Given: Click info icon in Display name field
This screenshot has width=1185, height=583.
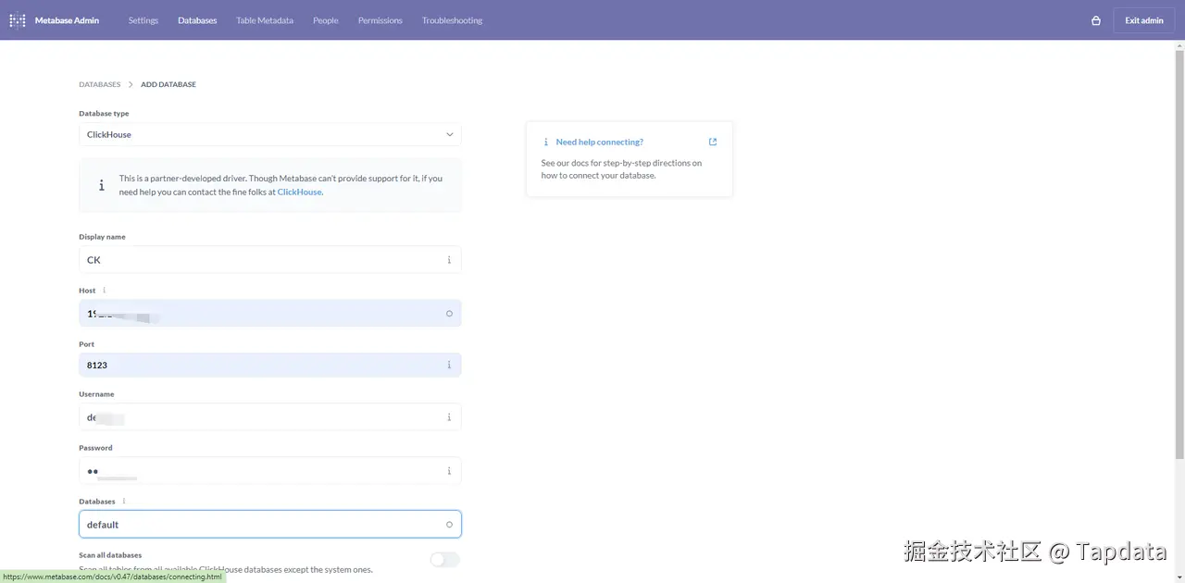Looking at the screenshot, I should coord(449,260).
